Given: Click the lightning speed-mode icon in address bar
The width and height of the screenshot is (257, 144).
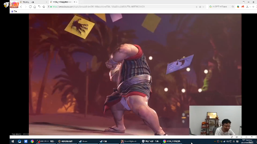Looking at the screenshot, I should click(x=197, y=7).
